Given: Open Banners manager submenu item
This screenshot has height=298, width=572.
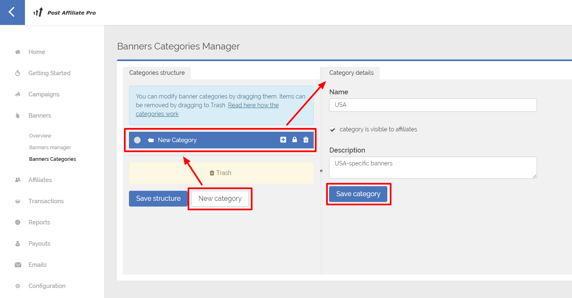Looking at the screenshot, I should 50,148.
